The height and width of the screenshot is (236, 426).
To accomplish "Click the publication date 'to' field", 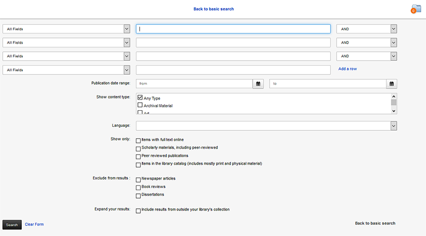I will (x=327, y=84).
